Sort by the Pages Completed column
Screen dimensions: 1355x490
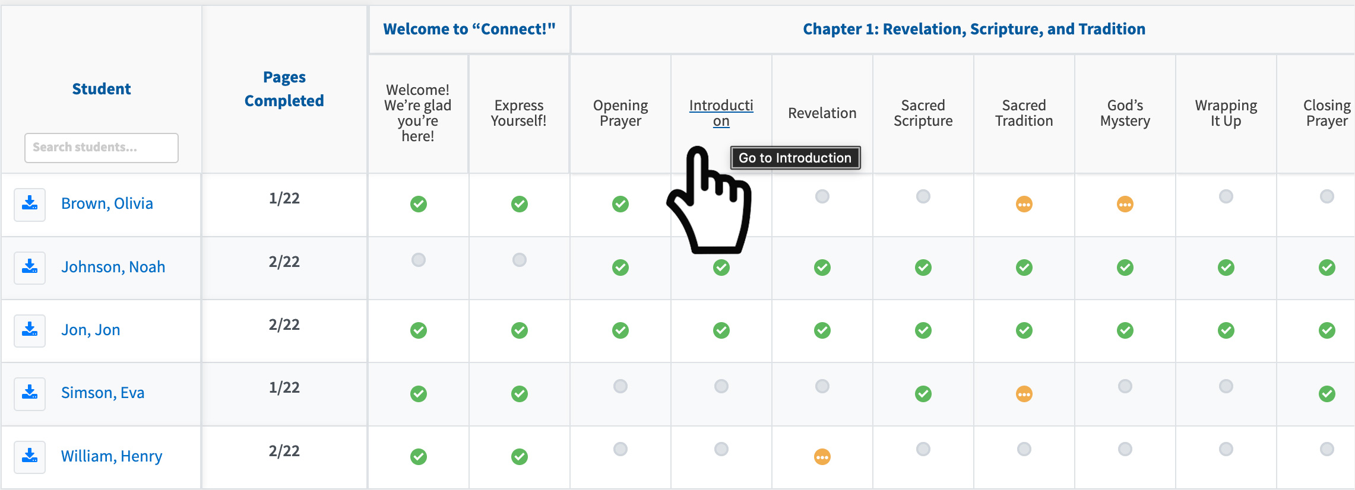[284, 89]
